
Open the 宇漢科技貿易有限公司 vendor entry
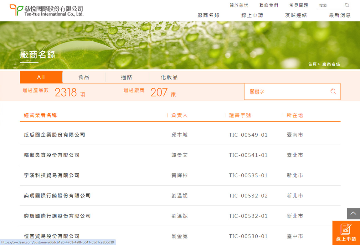52,175
